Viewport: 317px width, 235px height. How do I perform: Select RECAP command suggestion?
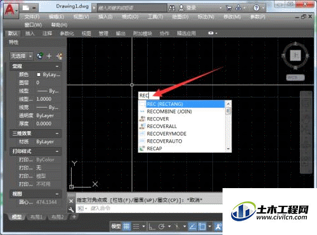[x=182, y=148]
